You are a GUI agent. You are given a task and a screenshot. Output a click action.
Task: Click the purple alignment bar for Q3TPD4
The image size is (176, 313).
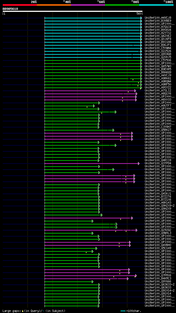(92, 163)
